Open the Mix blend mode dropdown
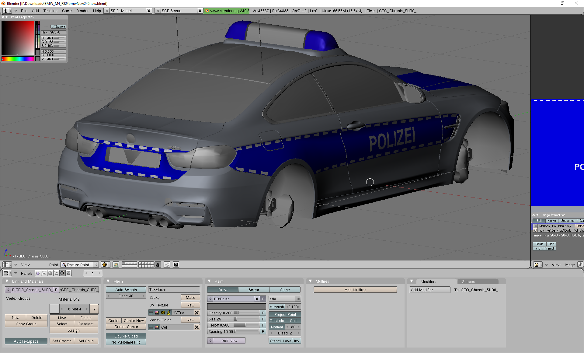The image size is (584, 353). (285, 299)
